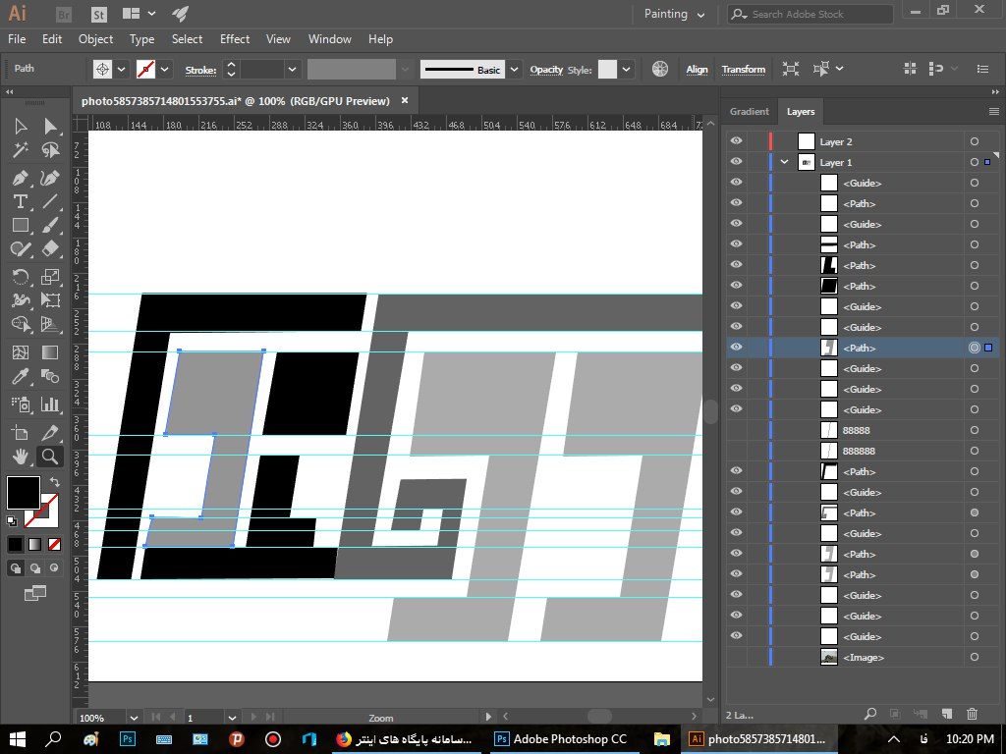Hide the Image layer at bottom
This screenshot has height=754, width=1006.
[736, 657]
